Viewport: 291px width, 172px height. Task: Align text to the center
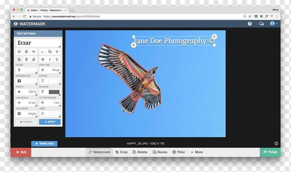pos(26,59)
